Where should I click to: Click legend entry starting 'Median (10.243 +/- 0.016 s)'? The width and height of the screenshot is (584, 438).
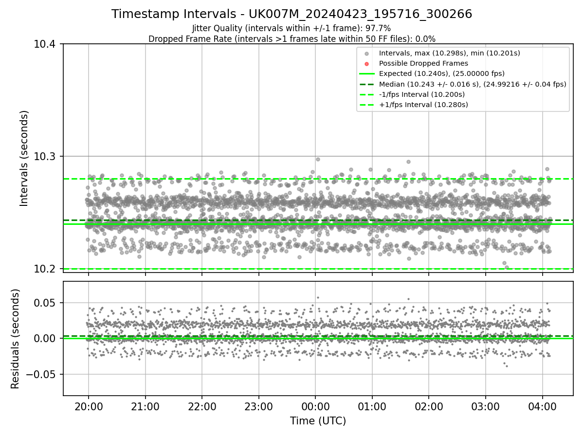pyautogui.click(x=473, y=84)
